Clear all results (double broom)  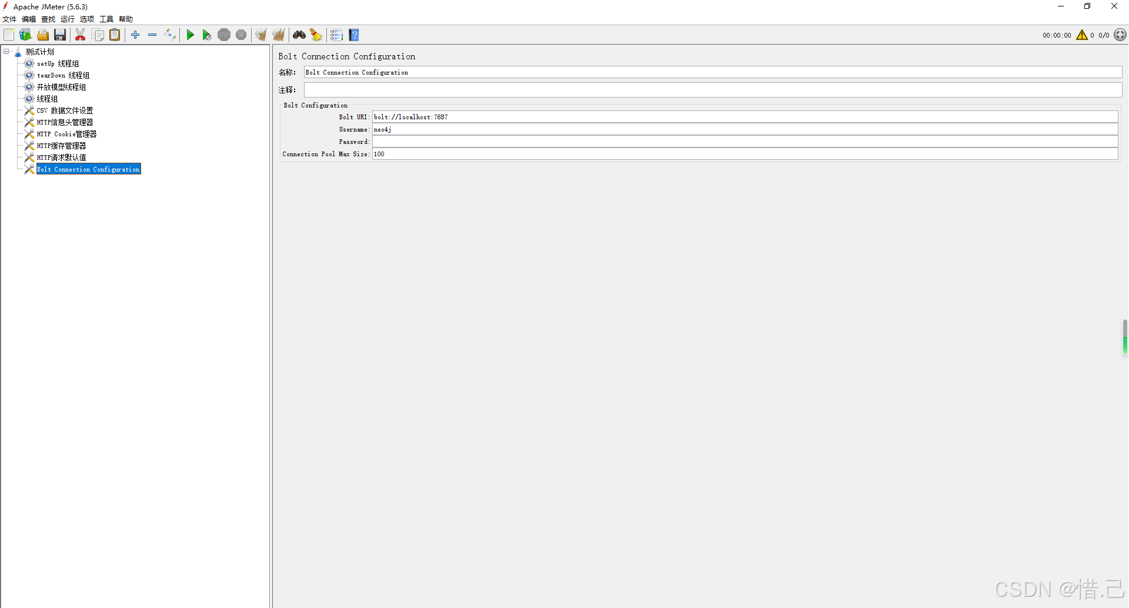279,35
